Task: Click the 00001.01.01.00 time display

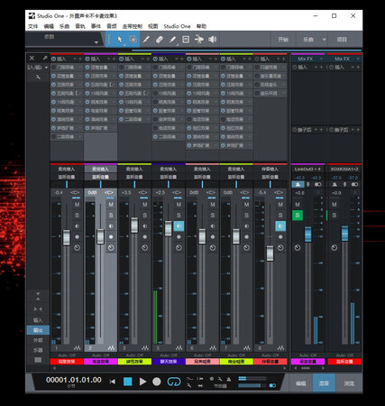Action: tap(74, 380)
